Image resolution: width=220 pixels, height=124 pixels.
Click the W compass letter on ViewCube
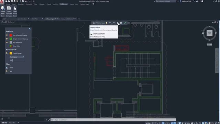pyautogui.click(x=203, y=33)
